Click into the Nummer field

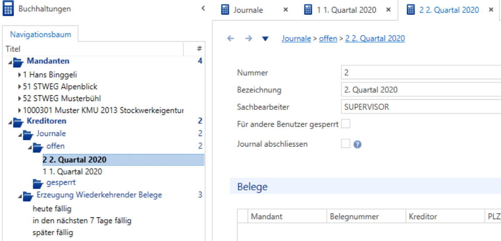pyautogui.click(x=421, y=73)
